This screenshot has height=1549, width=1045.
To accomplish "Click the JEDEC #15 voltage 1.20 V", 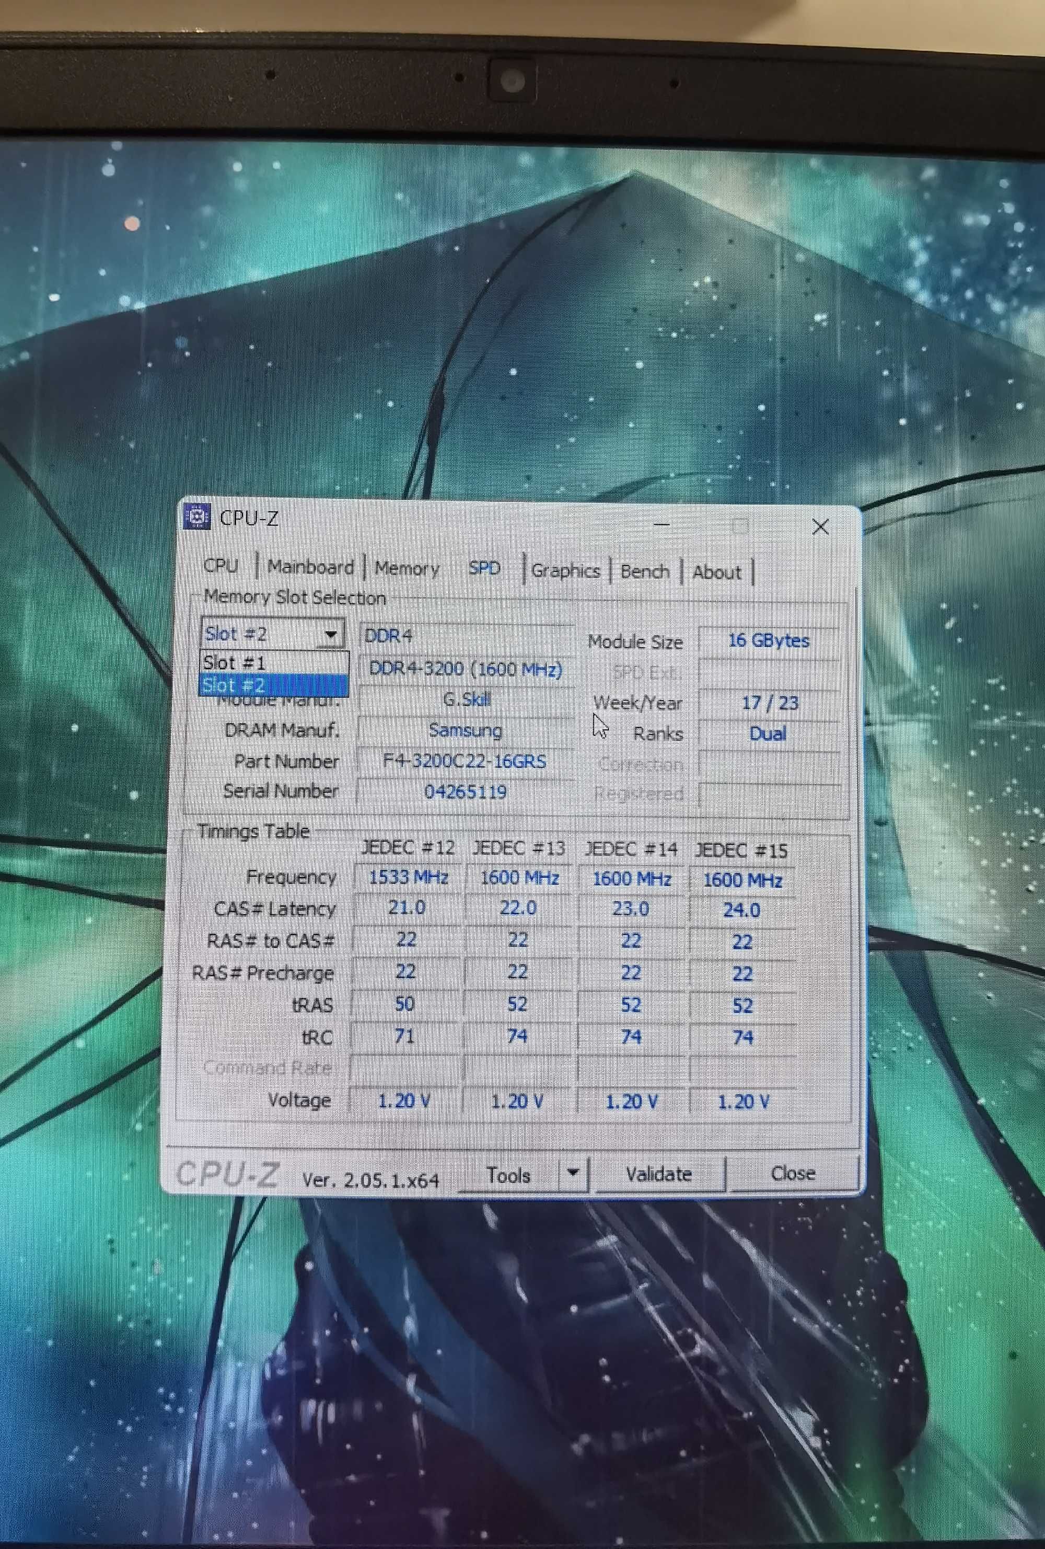I will tap(742, 1102).
